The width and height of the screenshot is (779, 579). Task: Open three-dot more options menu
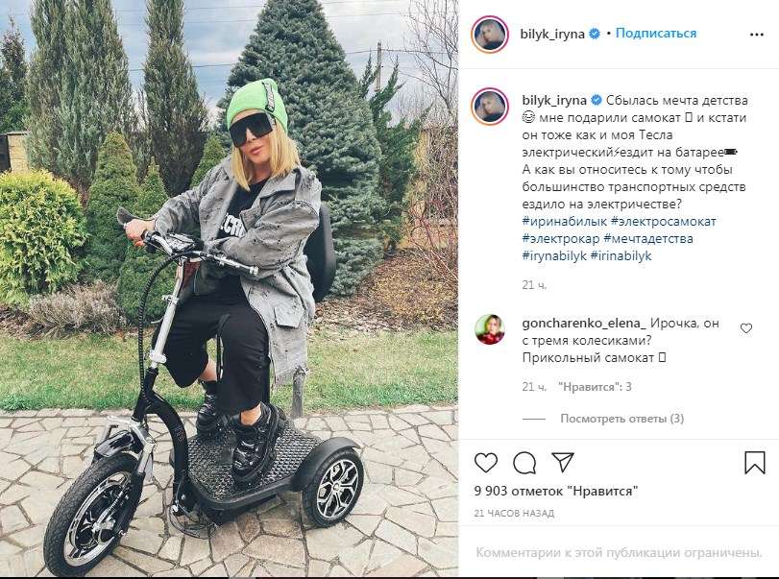click(756, 35)
